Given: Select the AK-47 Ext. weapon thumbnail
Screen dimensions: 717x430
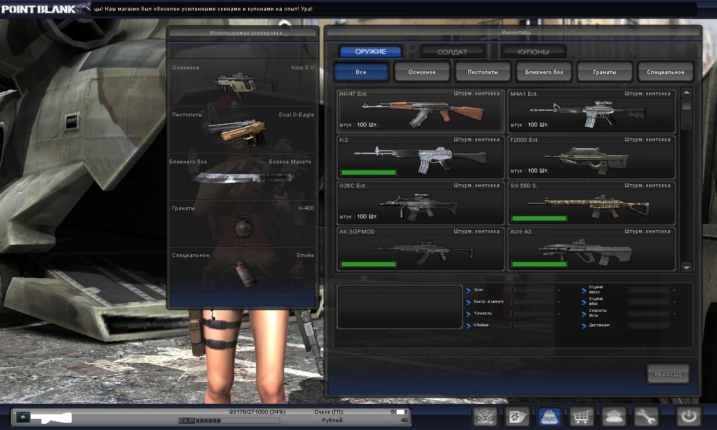Looking at the screenshot, I should click(420, 111).
